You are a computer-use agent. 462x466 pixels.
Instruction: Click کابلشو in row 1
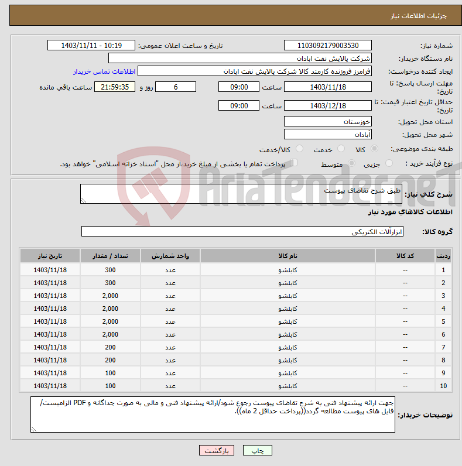click(288, 270)
